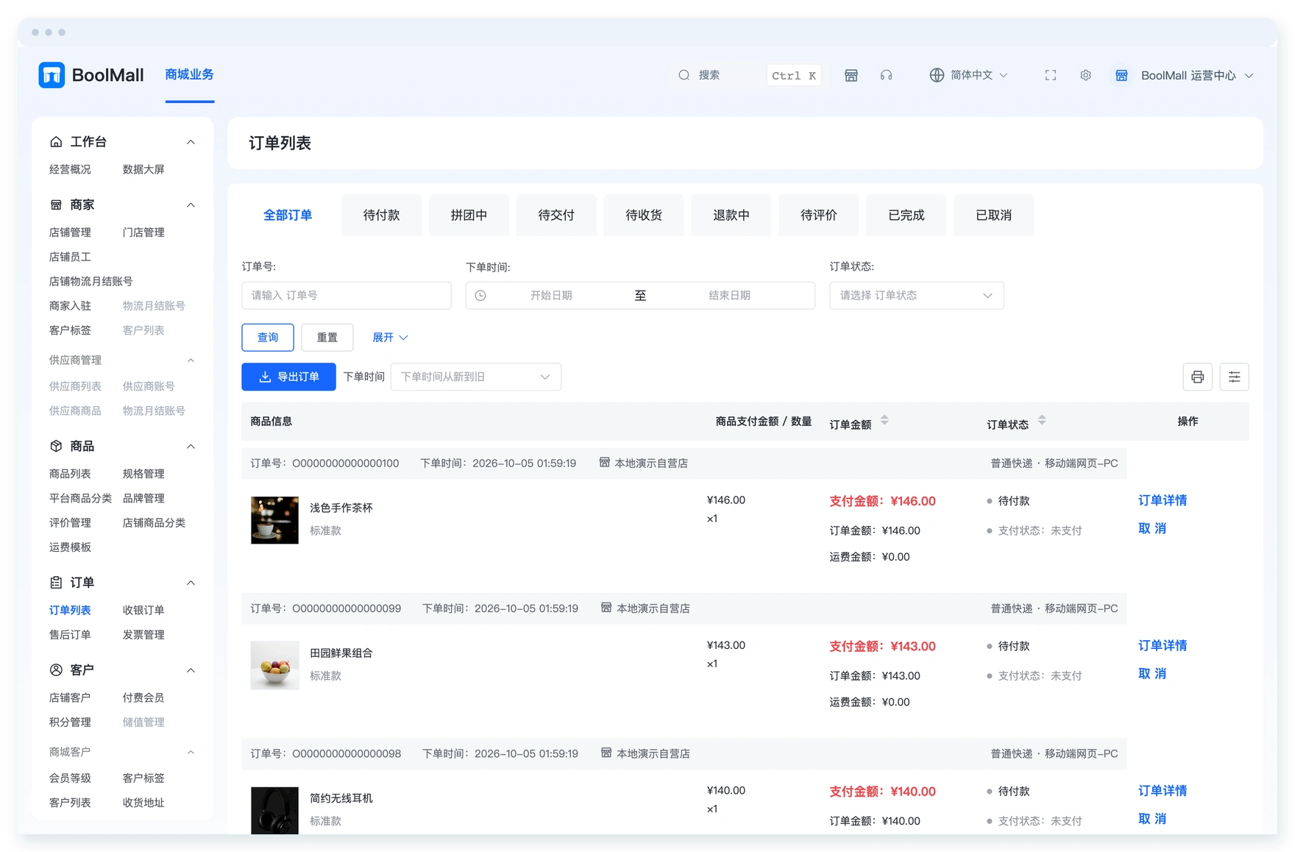Open 订单详情 for 浅色手作茶杯 order
The height and width of the screenshot is (852, 1295).
1163,500
